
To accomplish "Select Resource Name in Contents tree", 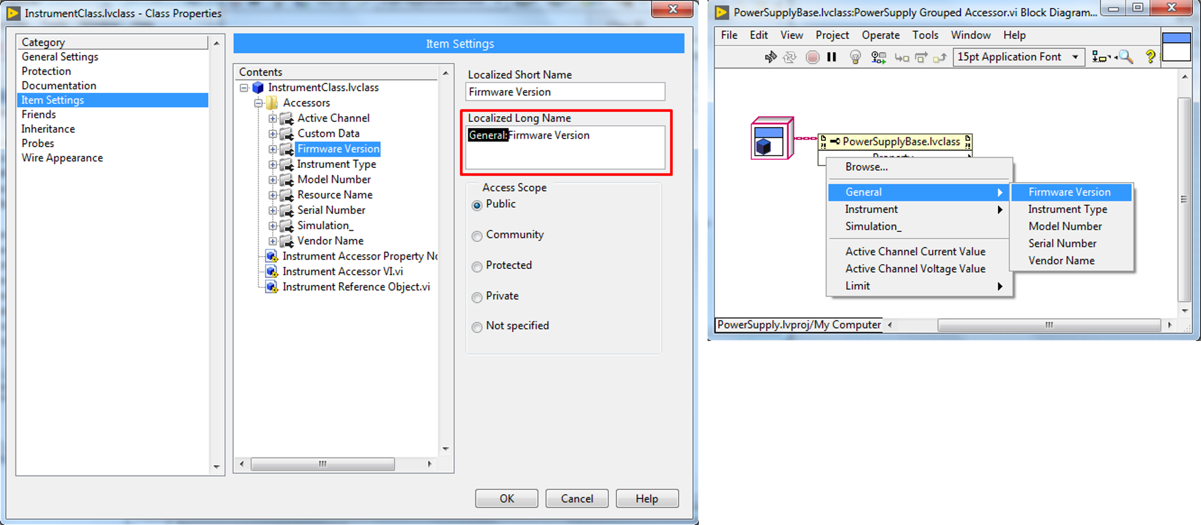I will tap(335, 195).
